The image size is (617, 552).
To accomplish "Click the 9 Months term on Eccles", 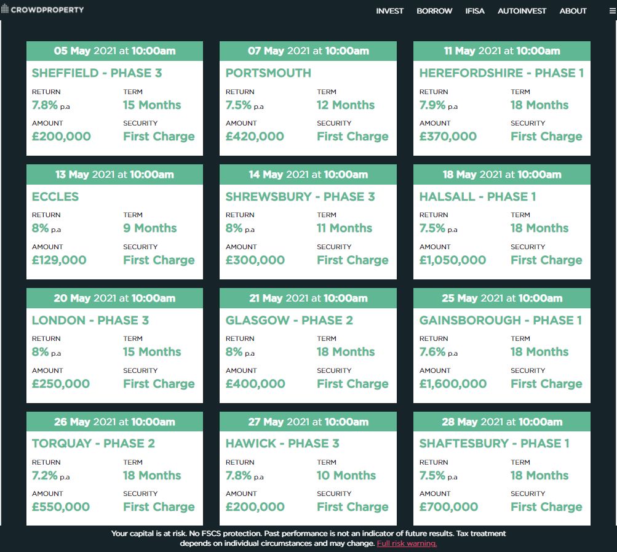I will coord(150,228).
